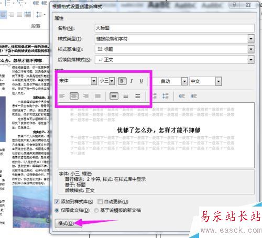
Task: Click the increase indent icon in the dialog
Action: point(193,96)
